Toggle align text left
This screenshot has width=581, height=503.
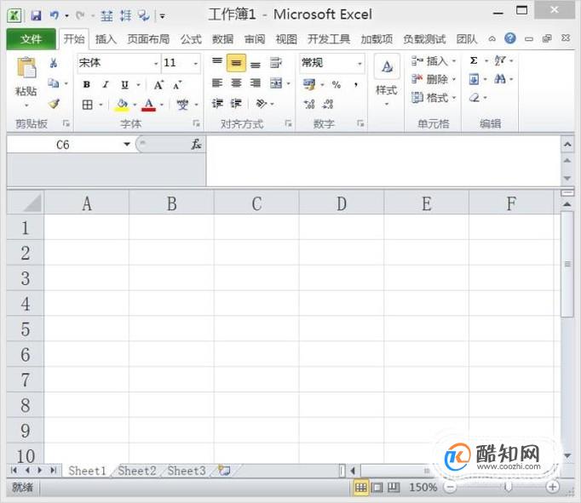217,83
